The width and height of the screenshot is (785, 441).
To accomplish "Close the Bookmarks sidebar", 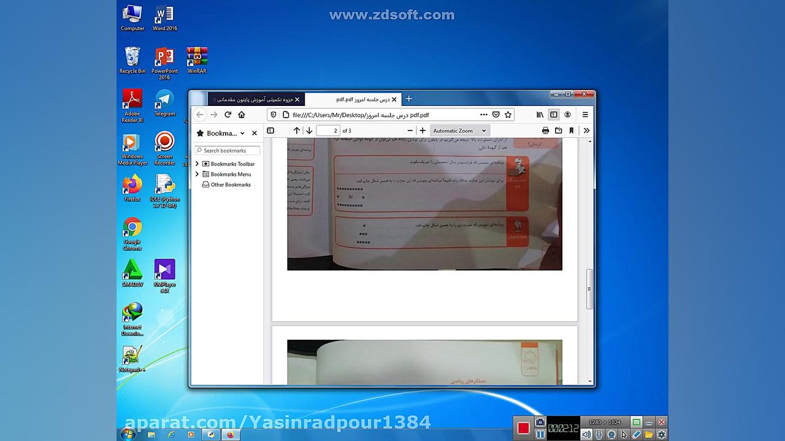I will point(255,133).
